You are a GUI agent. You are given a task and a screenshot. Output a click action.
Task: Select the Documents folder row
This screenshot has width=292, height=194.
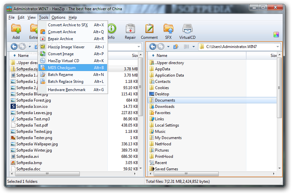(x=213, y=100)
